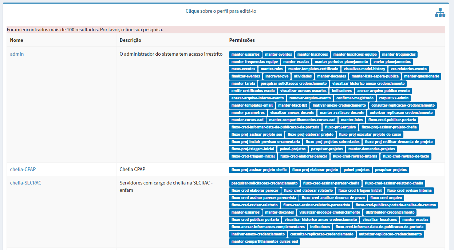454x250 pixels.
Task: Select the corpus927-admin permission
Action: click(x=394, y=98)
